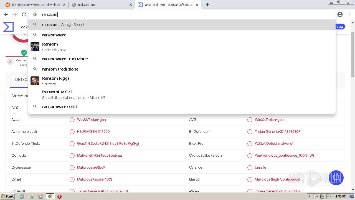Click the ALYac engine name

(x=16, y=108)
